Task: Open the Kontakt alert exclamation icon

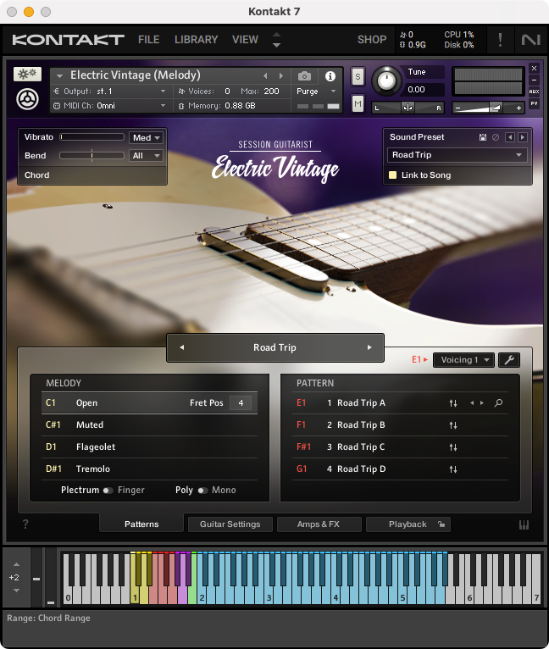Action: click(500, 40)
